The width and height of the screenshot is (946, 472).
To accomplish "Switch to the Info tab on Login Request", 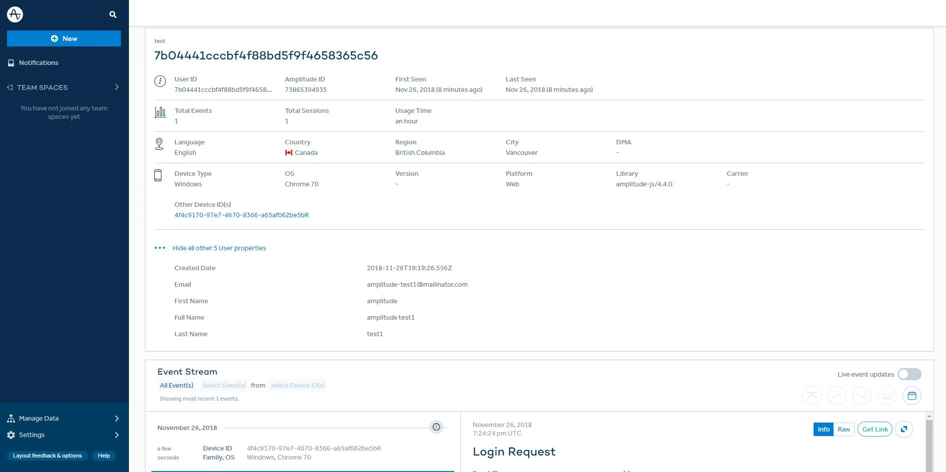I will tap(823, 429).
